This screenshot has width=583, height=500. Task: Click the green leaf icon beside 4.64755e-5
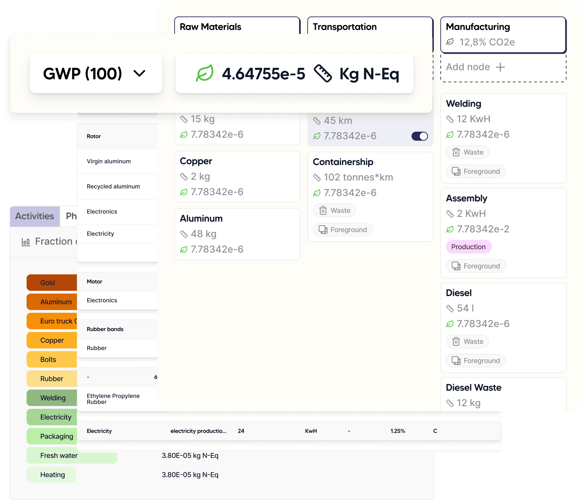204,73
